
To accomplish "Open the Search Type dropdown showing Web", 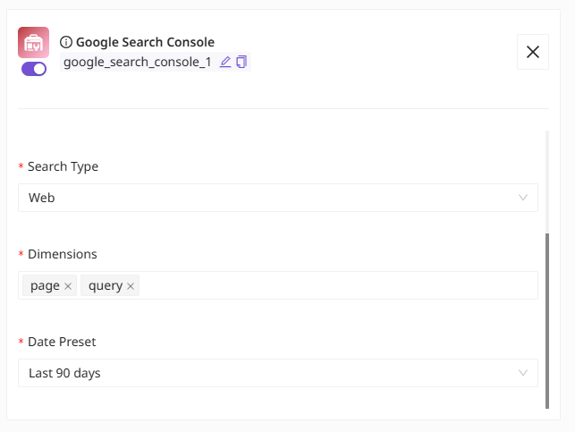I will click(268, 198).
